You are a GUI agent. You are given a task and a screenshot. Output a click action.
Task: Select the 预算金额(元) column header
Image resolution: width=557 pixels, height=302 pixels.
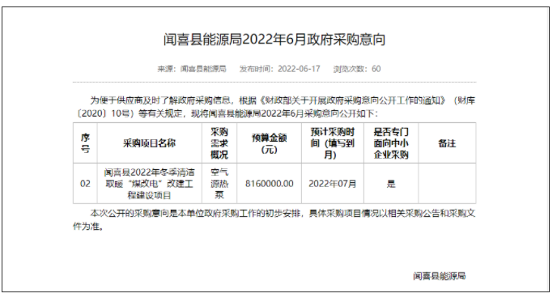click(270, 143)
